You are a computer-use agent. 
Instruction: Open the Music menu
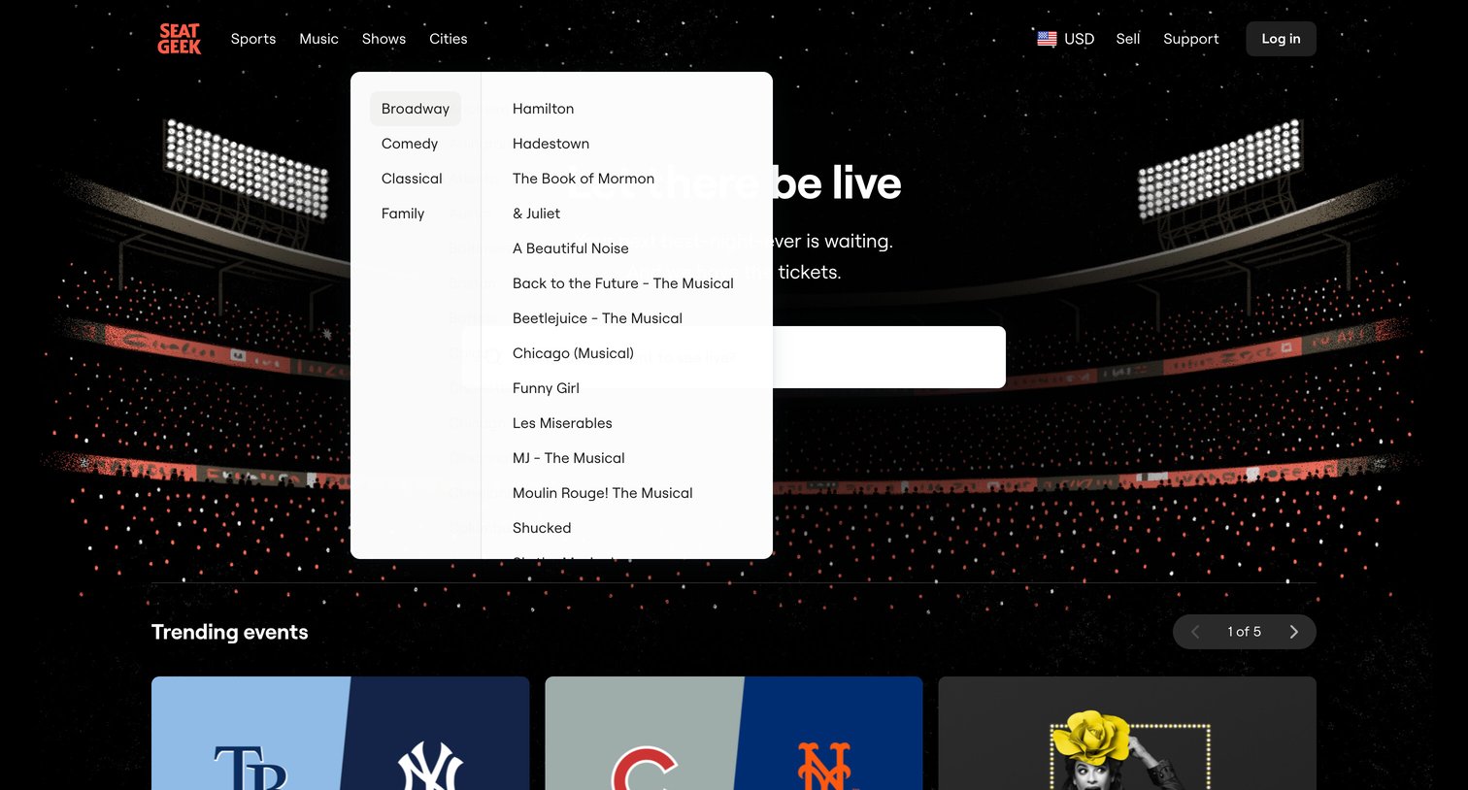click(318, 39)
